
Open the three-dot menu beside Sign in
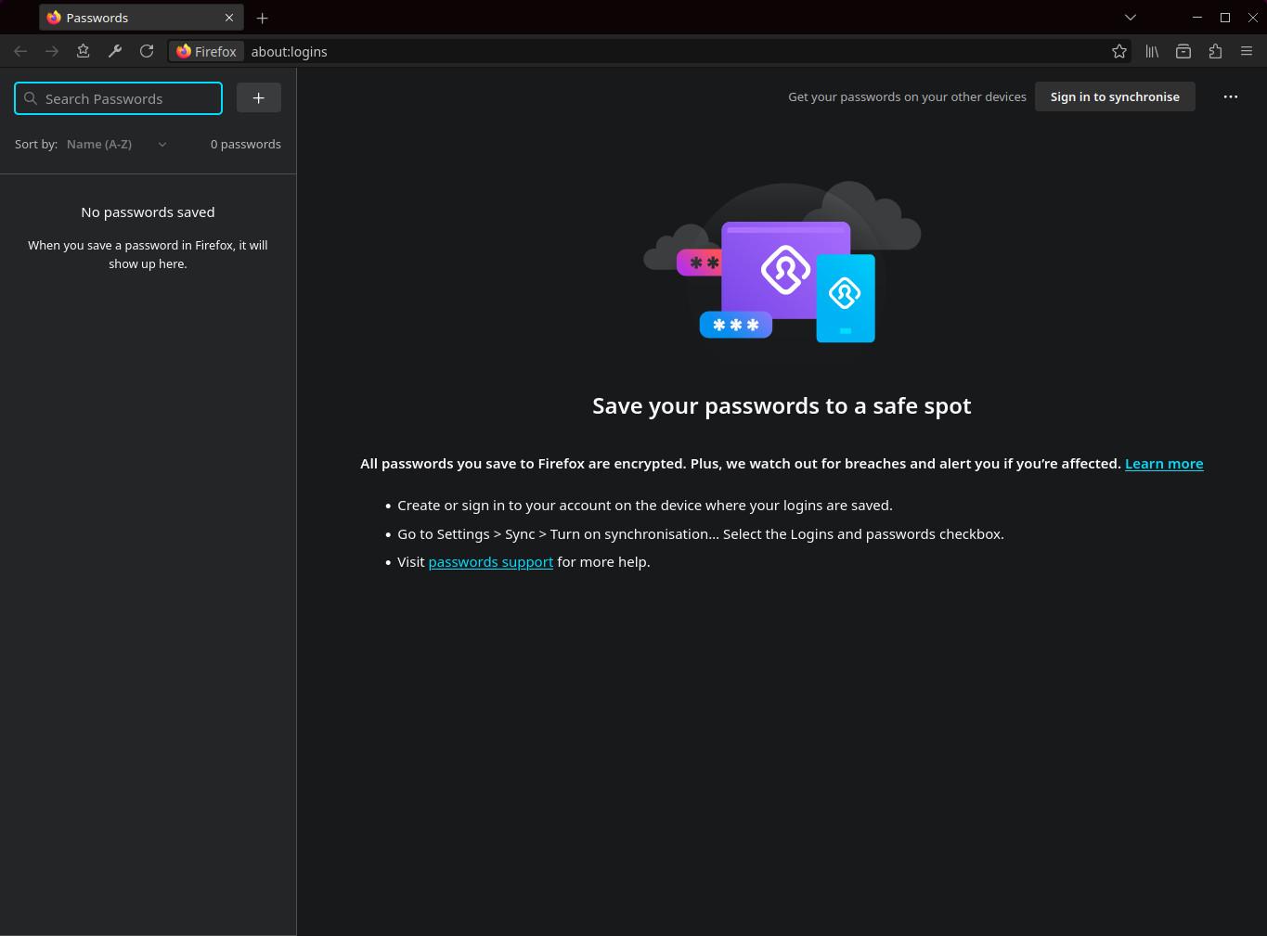[x=1231, y=96]
